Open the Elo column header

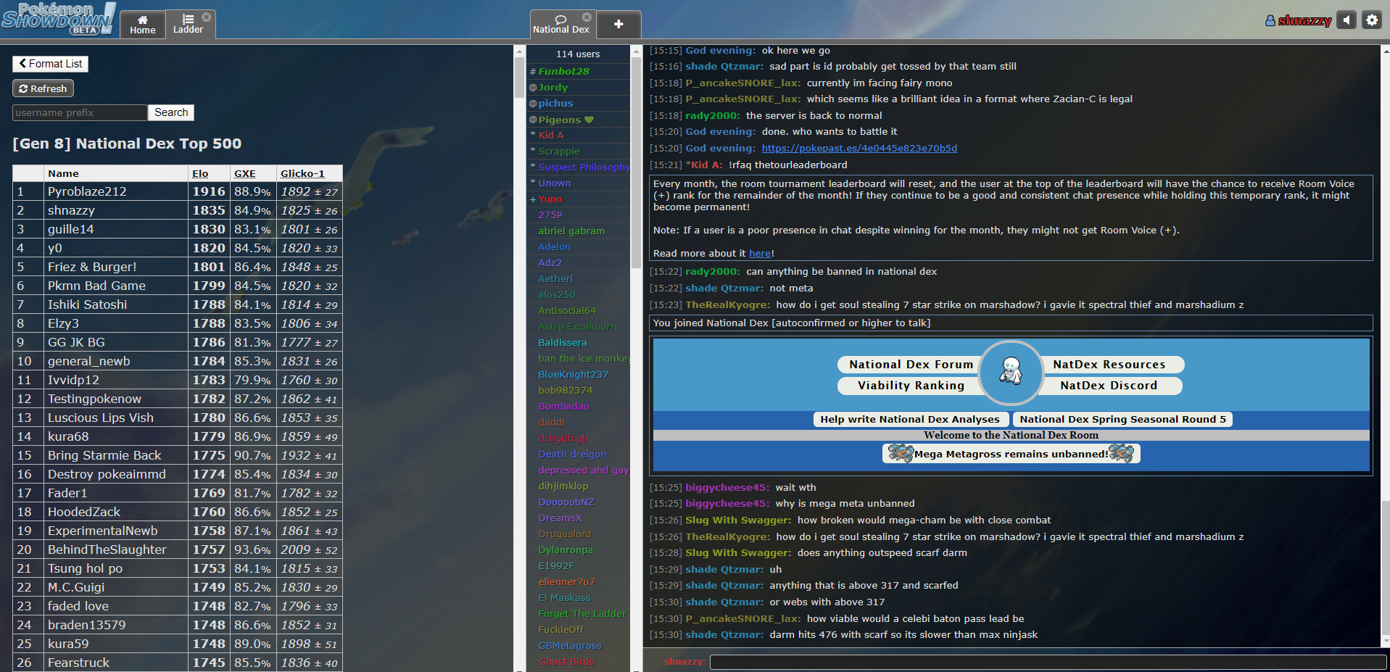[x=200, y=173]
